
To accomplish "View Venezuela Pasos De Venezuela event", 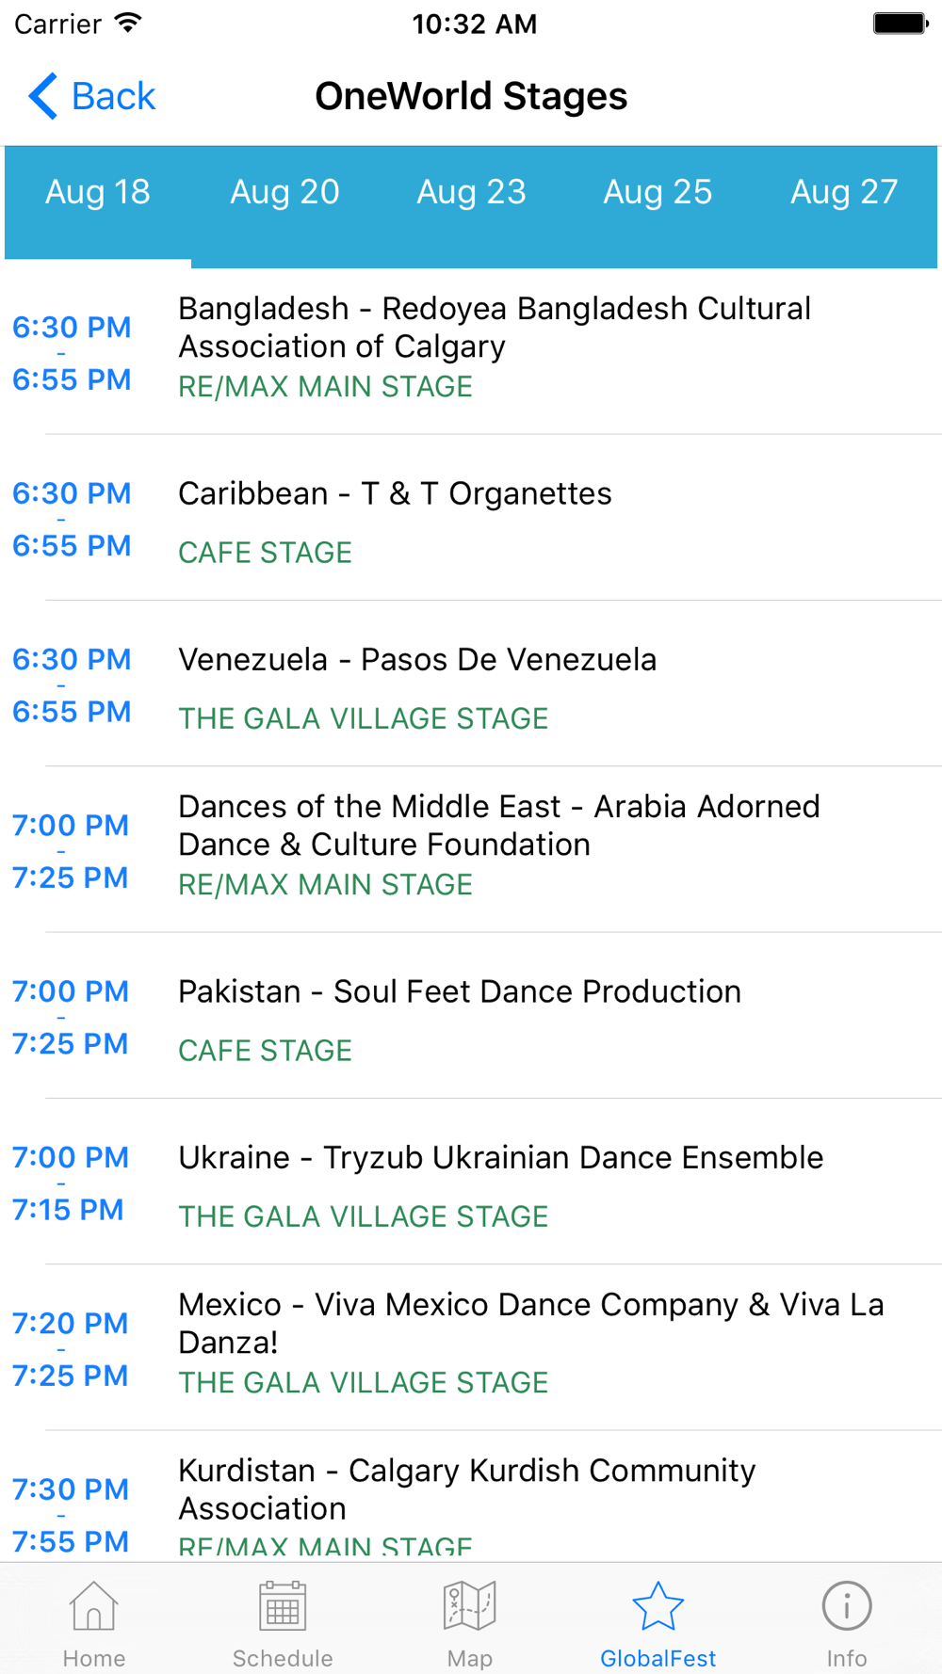I will coord(471,684).
